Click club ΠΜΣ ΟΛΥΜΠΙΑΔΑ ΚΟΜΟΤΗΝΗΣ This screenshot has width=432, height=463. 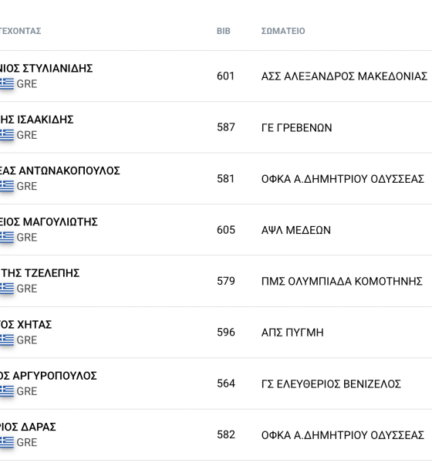tap(342, 281)
